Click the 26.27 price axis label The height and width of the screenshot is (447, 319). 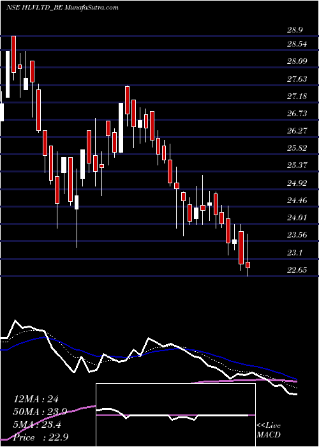[297, 130]
